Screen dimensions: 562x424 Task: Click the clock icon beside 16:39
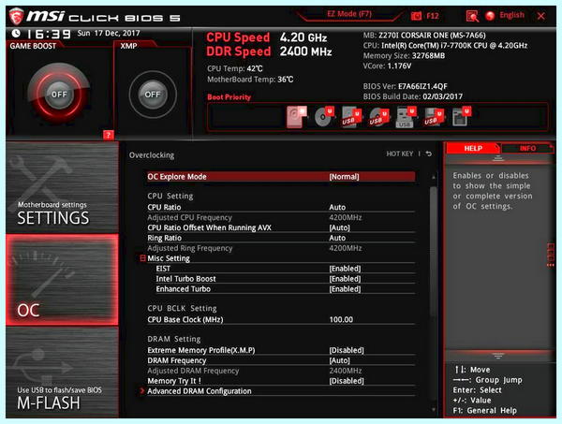click(16, 34)
